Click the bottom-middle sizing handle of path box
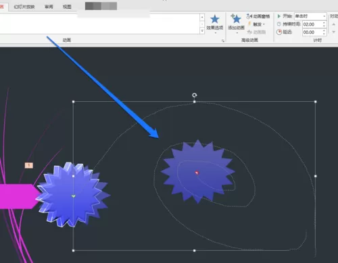 [x=195, y=250]
